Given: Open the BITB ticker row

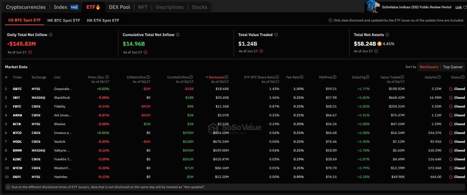Looking at the screenshot, I should click(17, 124).
